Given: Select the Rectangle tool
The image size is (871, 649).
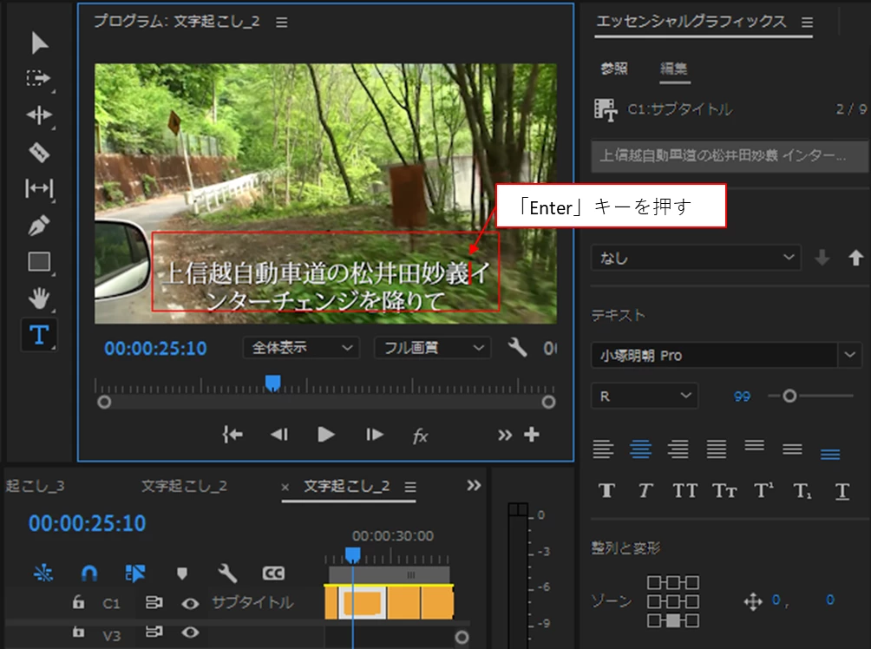Looking at the screenshot, I should (39, 262).
